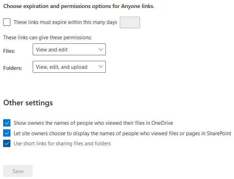Disable the Use short links checkbox

click(7, 143)
